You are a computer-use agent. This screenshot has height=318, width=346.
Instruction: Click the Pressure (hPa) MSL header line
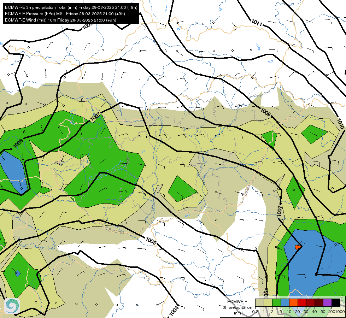(x=65, y=14)
